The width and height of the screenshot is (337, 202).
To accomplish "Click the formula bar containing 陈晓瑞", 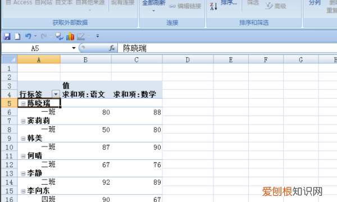I will pyautogui.click(x=228, y=48).
